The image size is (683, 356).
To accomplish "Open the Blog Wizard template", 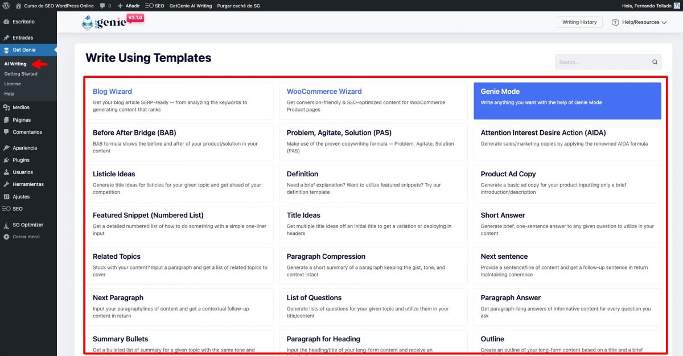I will coord(179,101).
